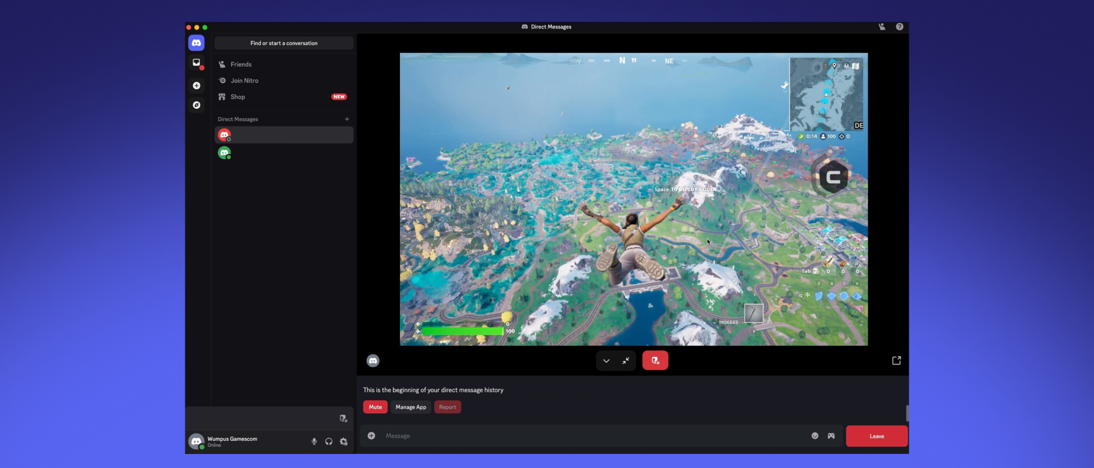The width and height of the screenshot is (1094, 468).
Task: Toggle the headphones deafen icon
Action: pyautogui.click(x=329, y=442)
